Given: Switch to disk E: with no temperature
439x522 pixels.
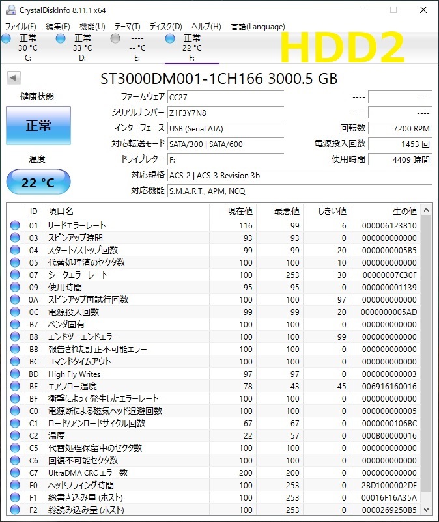Looking at the screenshot, I should 137,48.
